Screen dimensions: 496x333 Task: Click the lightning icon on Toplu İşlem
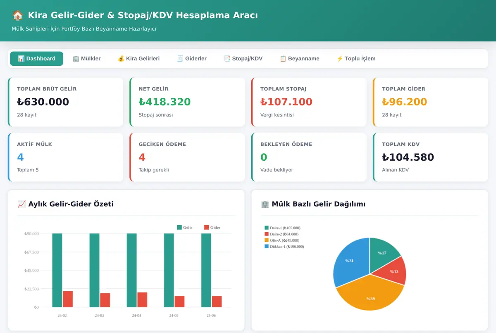point(340,59)
